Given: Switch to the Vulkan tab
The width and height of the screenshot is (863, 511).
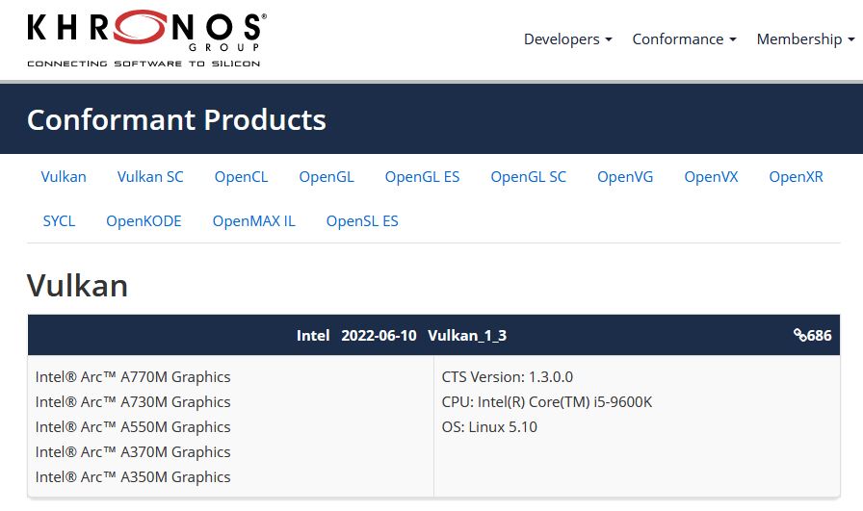Looking at the screenshot, I should point(64,176).
